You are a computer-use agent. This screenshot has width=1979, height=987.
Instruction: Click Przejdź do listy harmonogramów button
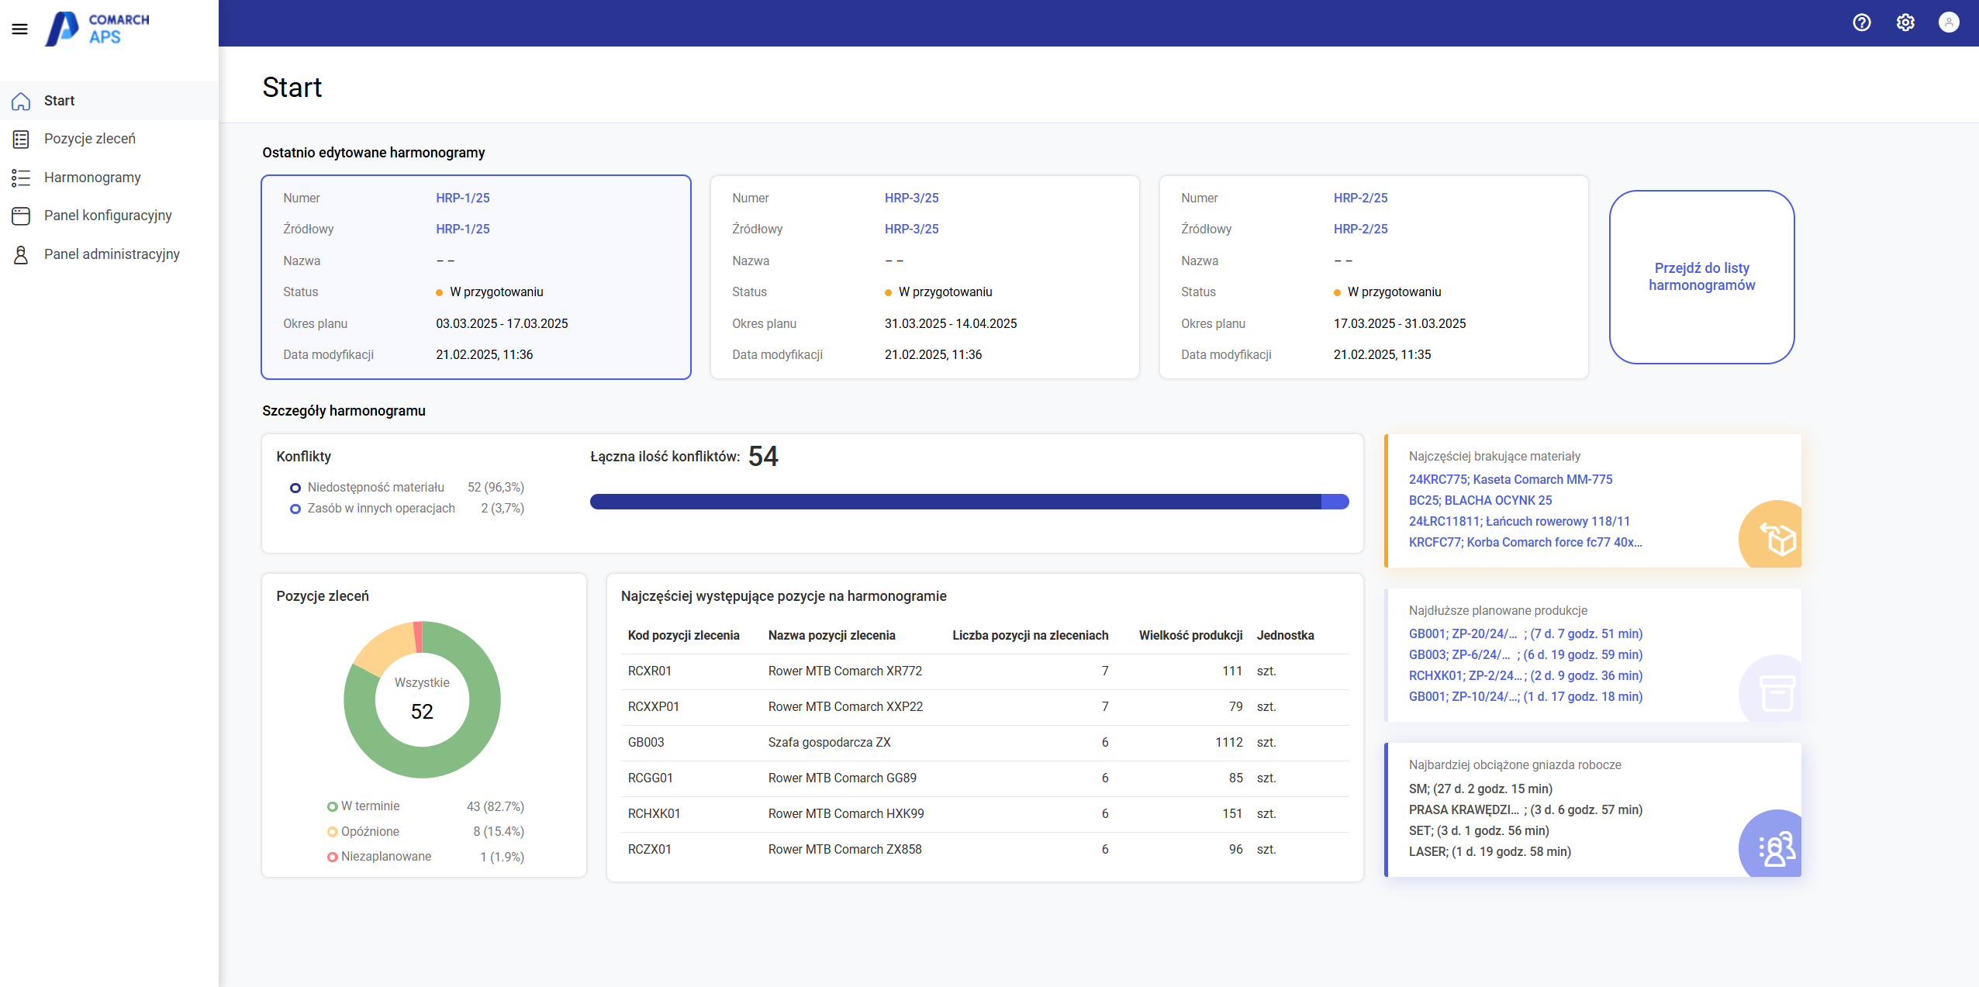pyautogui.click(x=1702, y=277)
